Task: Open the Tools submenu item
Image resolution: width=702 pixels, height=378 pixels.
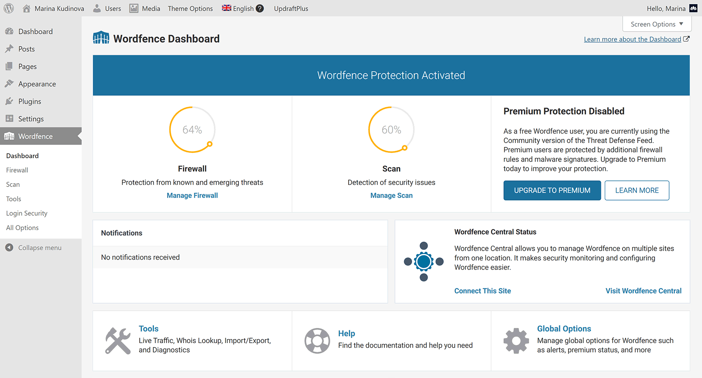Action: (x=14, y=199)
